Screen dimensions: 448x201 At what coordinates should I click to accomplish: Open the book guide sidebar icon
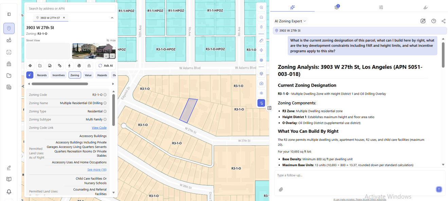pos(9,179)
